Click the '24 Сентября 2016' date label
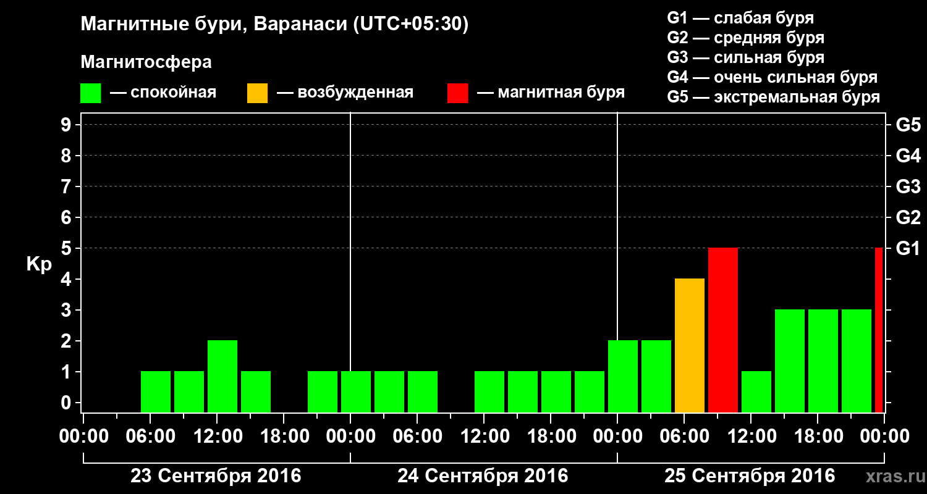 pos(483,476)
